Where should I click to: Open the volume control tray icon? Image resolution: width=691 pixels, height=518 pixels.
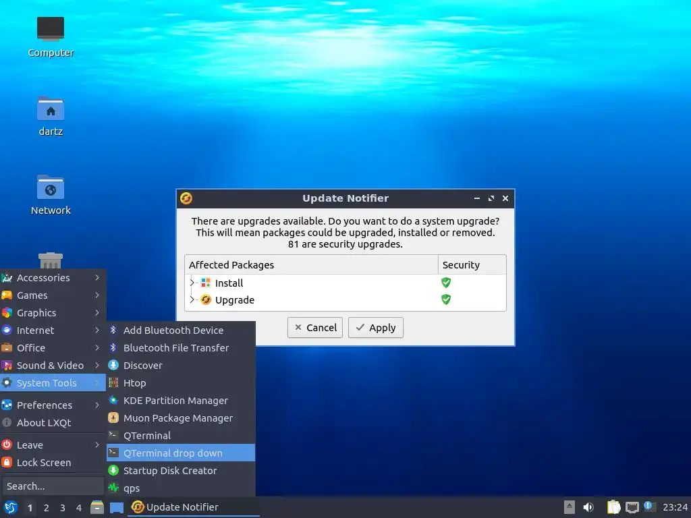coord(588,507)
